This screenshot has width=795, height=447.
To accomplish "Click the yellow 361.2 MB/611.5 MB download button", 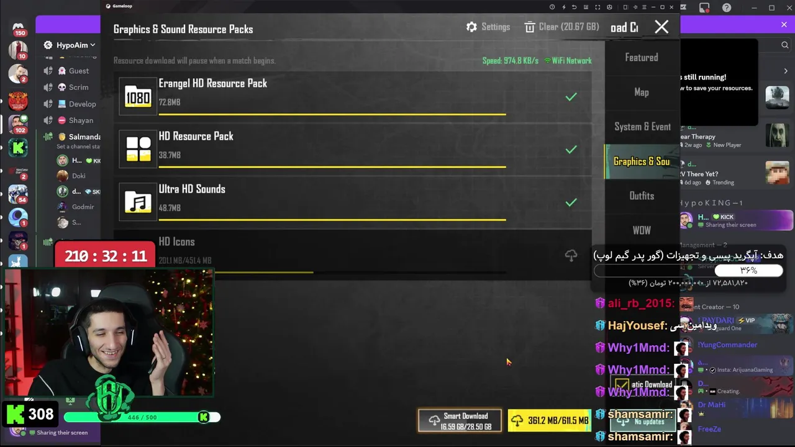I will pyautogui.click(x=549, y=421).
